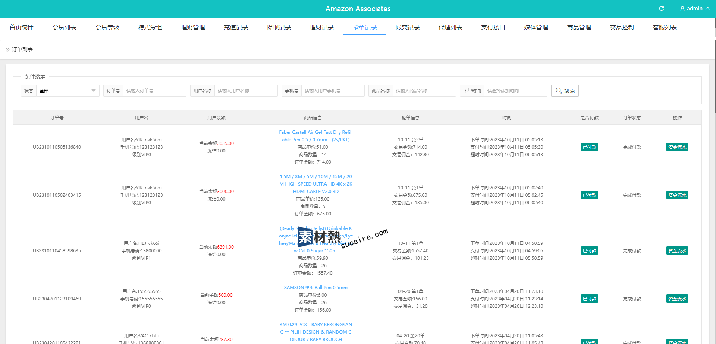
Task: Select order number UB2304201123109469
Action: [57, 299]
